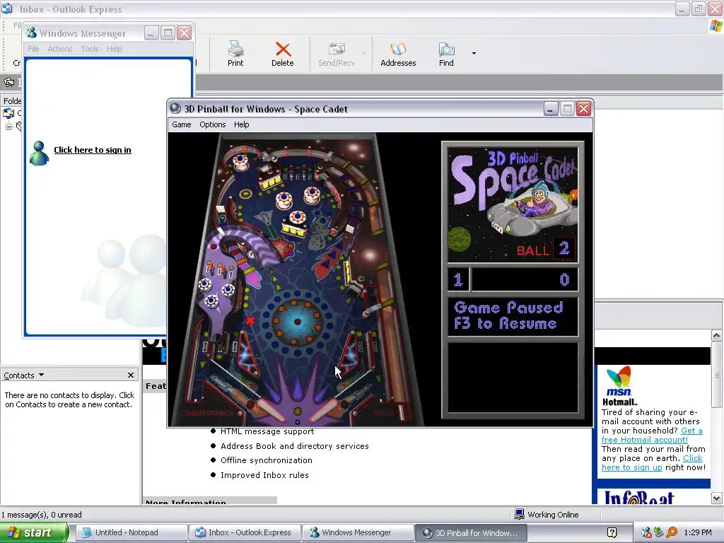The height and width of the screenshot is (543, 724).
Task: Open the Tools menu in Windows Messenger
Action: pos(90,49)
